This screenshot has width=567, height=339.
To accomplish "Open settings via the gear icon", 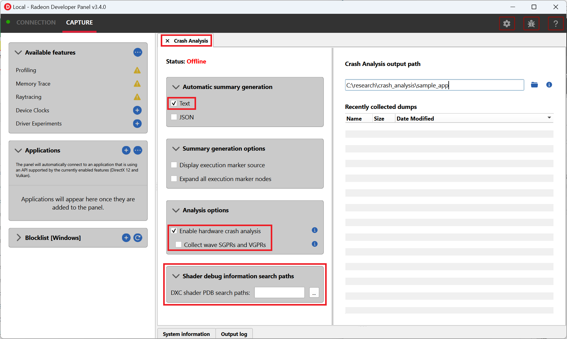I will [506, 24].
